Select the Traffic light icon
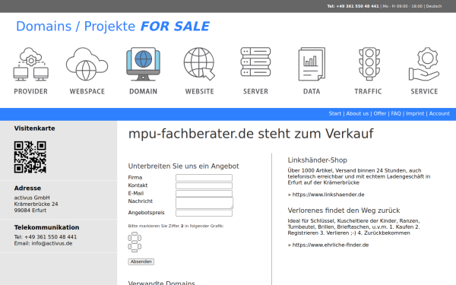The image size is (456, 285). (x=369, y=64)
